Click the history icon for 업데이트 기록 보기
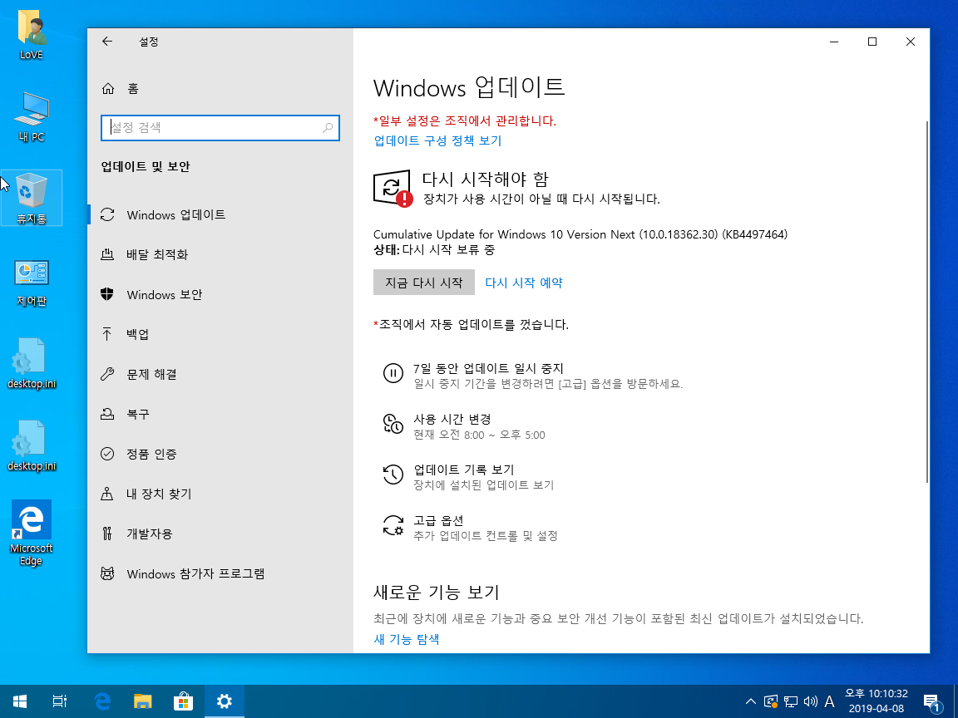This screenshot has height=718, width=958. tap(393, 474)
